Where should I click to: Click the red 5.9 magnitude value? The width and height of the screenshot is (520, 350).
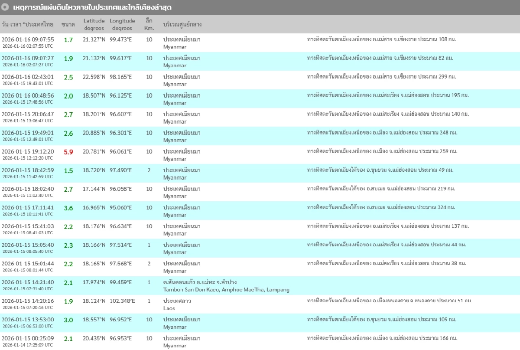click(x=68, y=152)
